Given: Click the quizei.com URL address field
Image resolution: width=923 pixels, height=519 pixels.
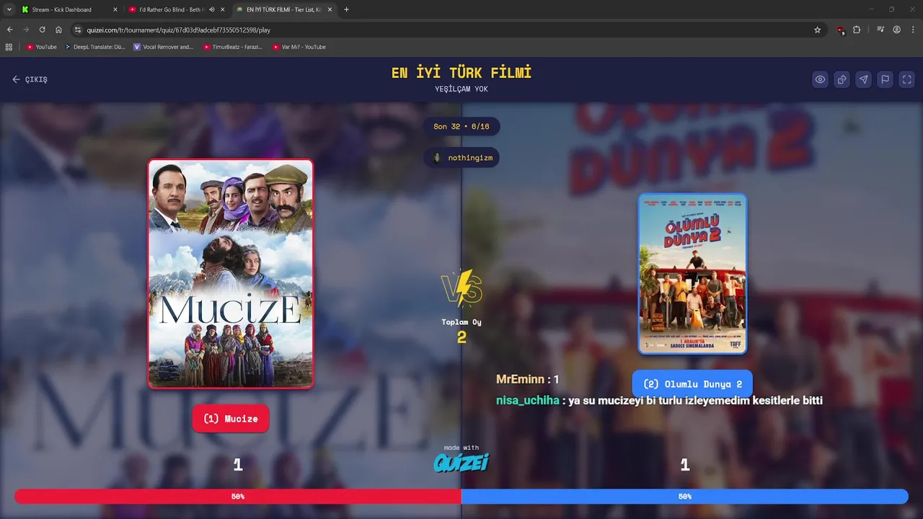Looking at the screenshot, I should coord(447,30).
